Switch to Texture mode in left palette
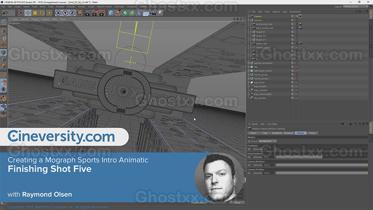The image size is (373, 210). [3, 38]
